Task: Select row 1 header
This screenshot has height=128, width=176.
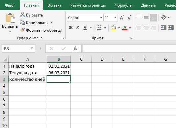Action: [4, 66]
